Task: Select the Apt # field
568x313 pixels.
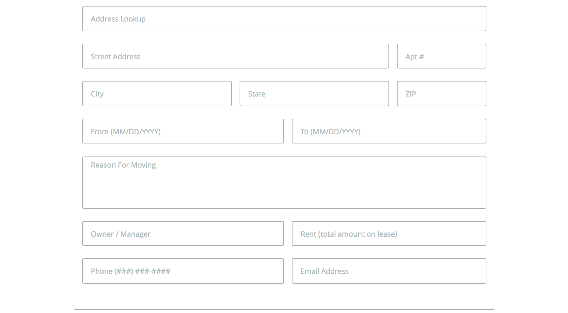Action: click(x=441, y=56)
